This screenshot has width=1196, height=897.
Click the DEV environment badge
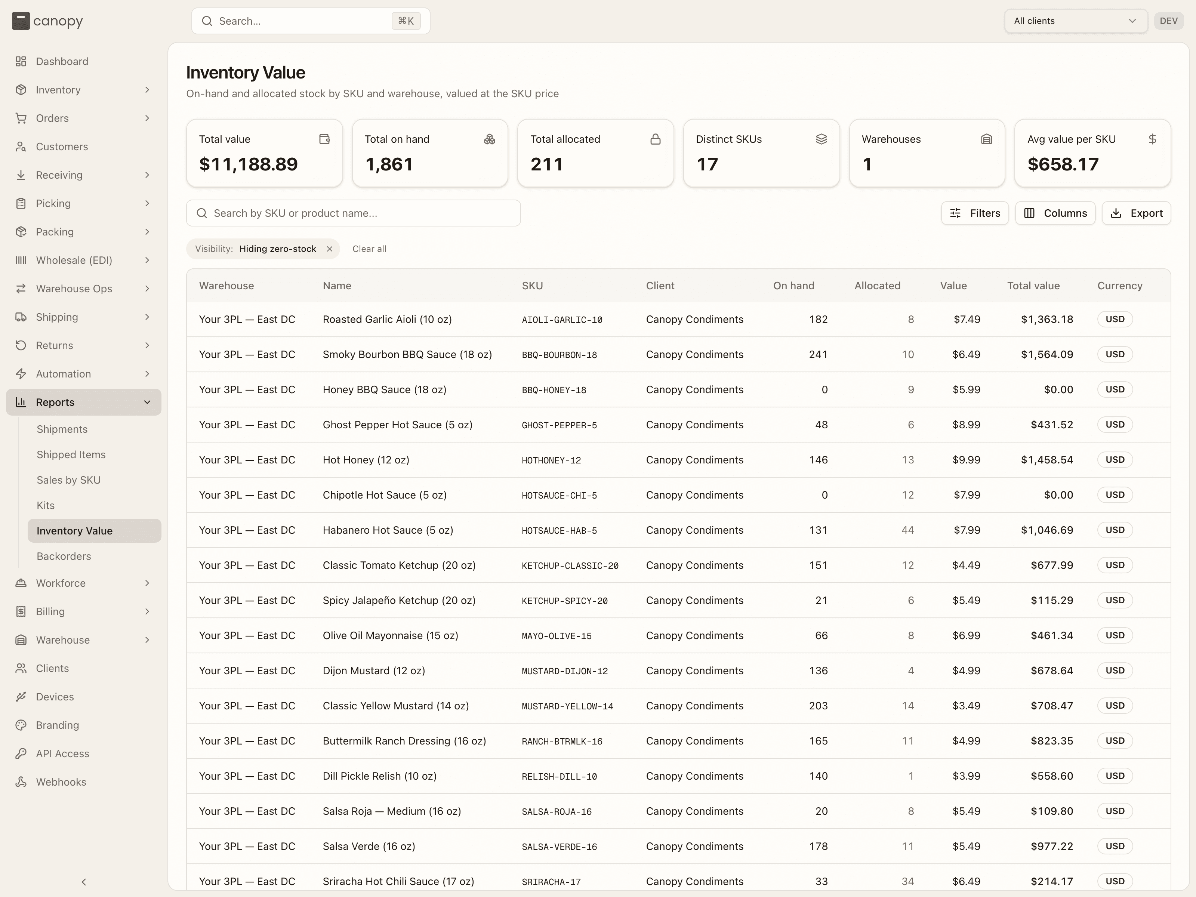click(1168, 21)
